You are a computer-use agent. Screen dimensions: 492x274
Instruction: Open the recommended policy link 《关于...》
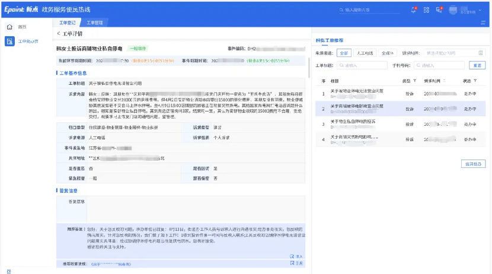point(111,265)
